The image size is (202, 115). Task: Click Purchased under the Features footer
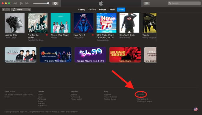75,97
